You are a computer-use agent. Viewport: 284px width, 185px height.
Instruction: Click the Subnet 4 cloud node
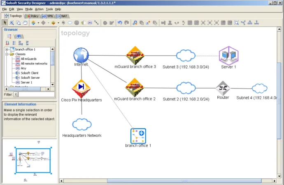pos(260,89)
